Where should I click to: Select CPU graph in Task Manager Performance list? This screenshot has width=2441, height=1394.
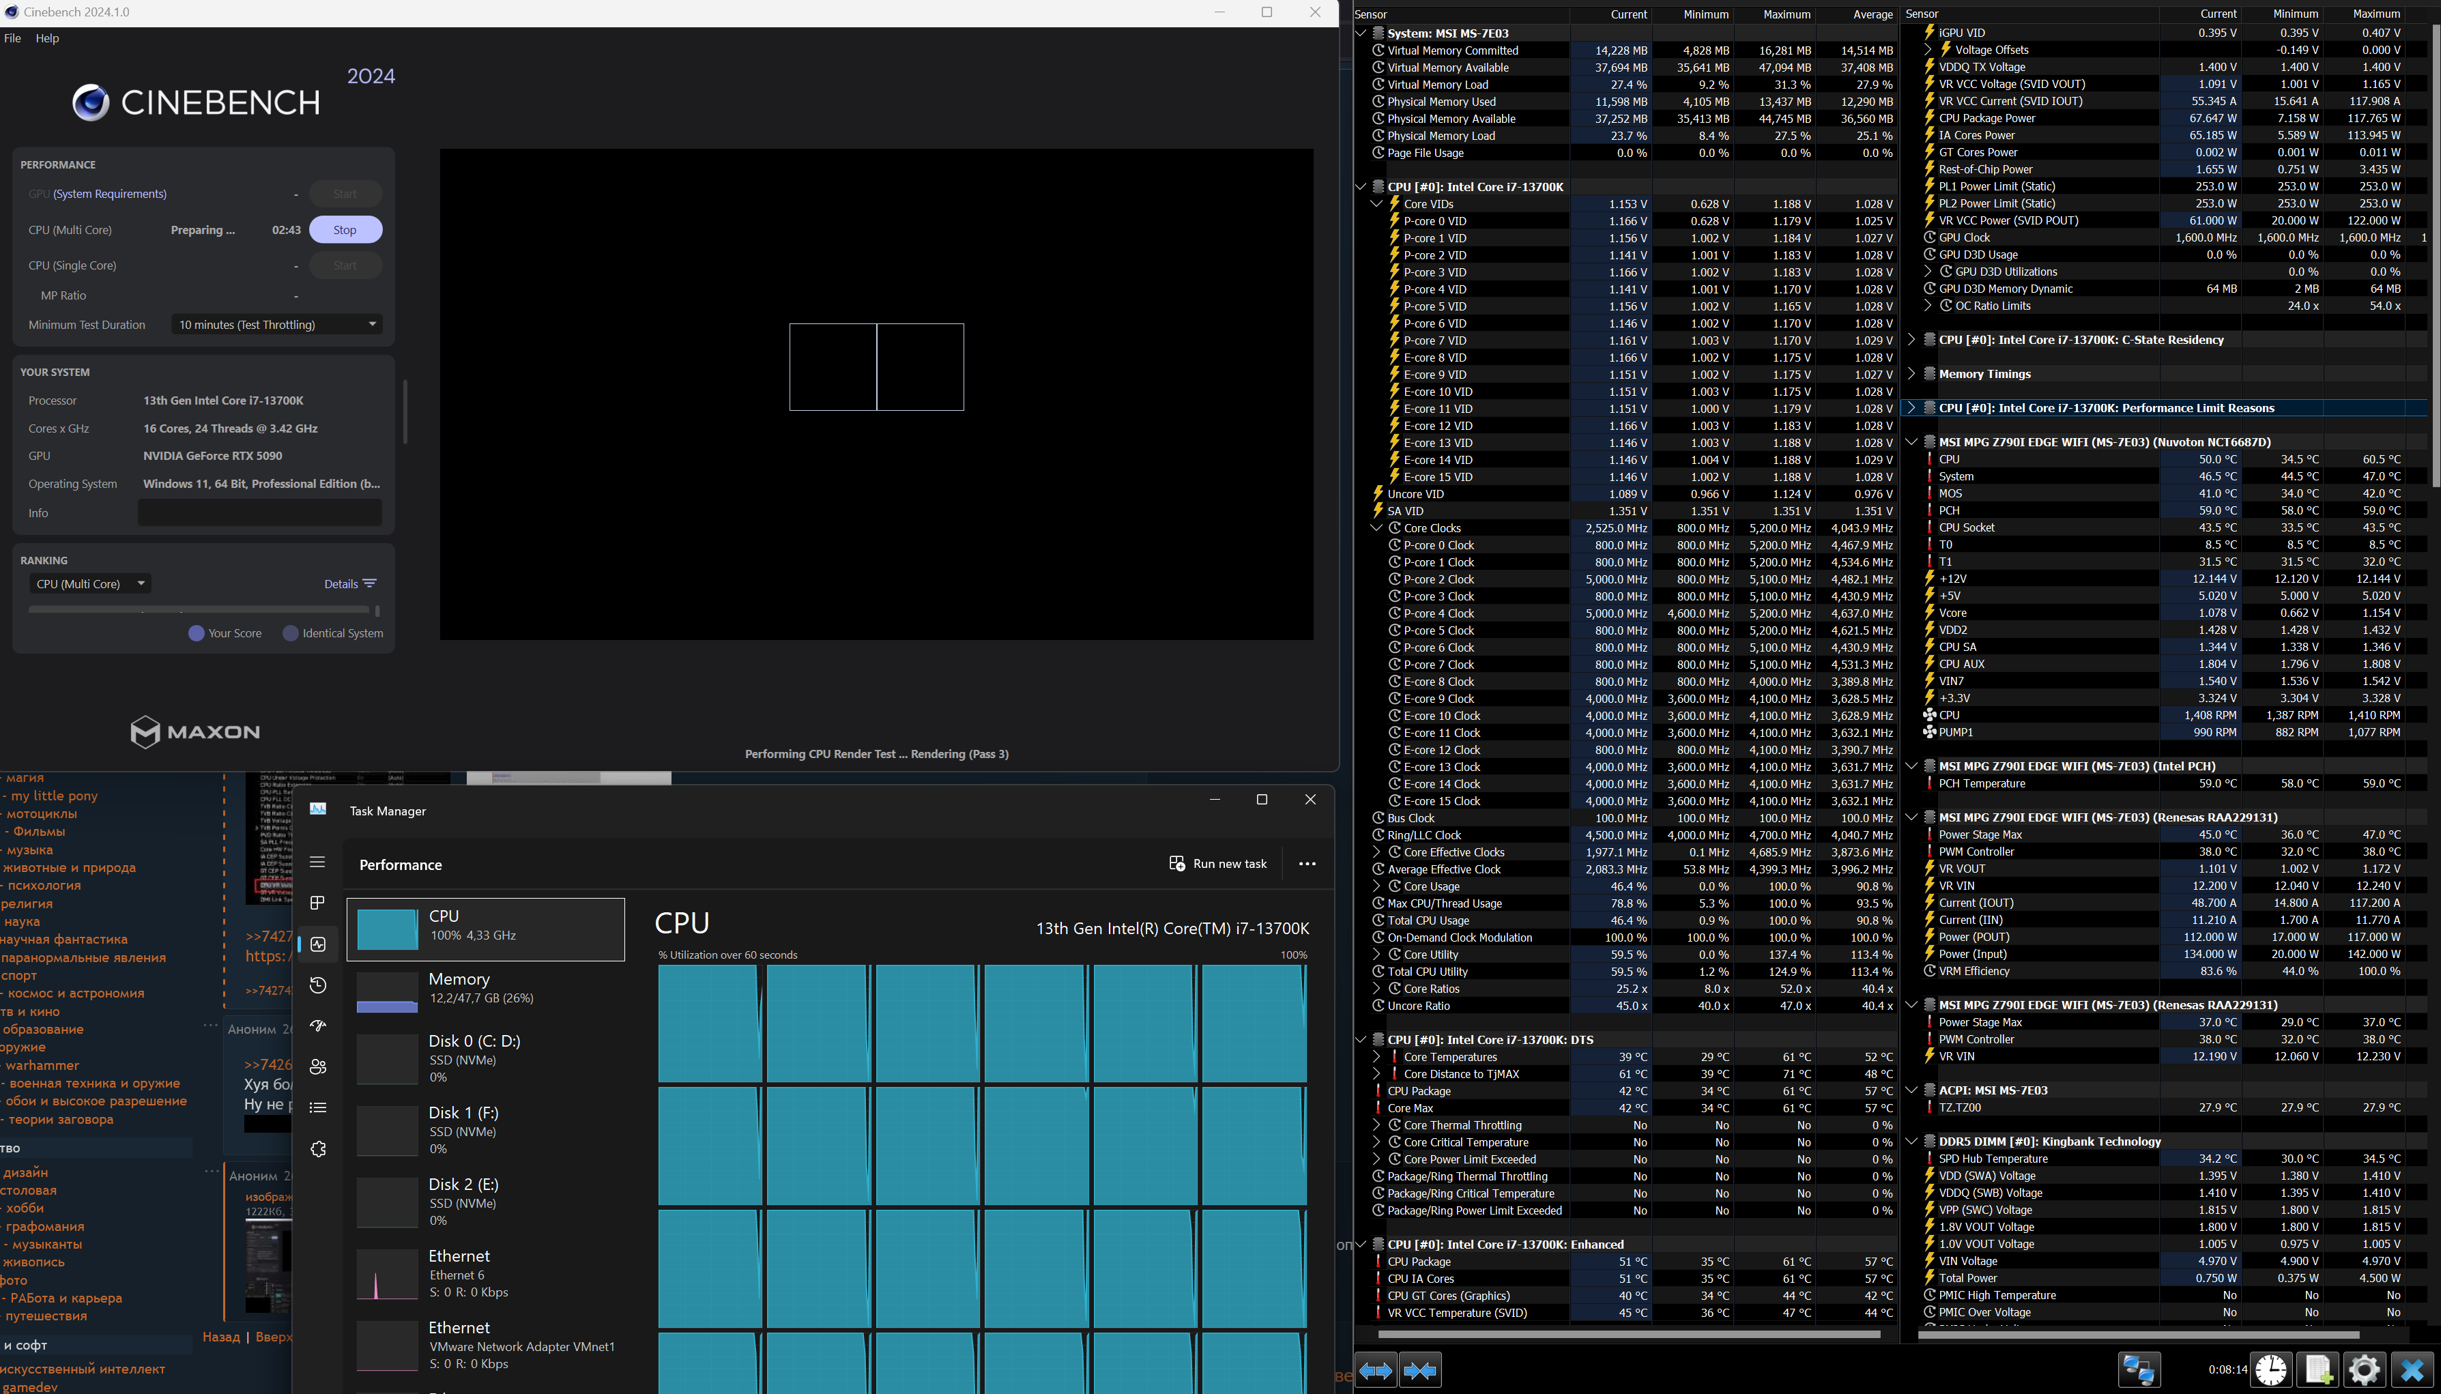pos(485,929)
